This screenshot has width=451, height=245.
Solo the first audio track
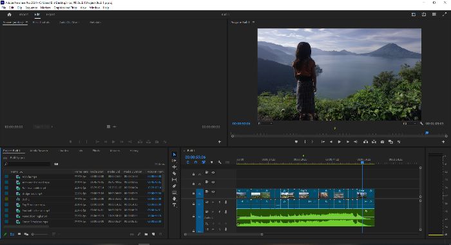click(x=220, y=202)
